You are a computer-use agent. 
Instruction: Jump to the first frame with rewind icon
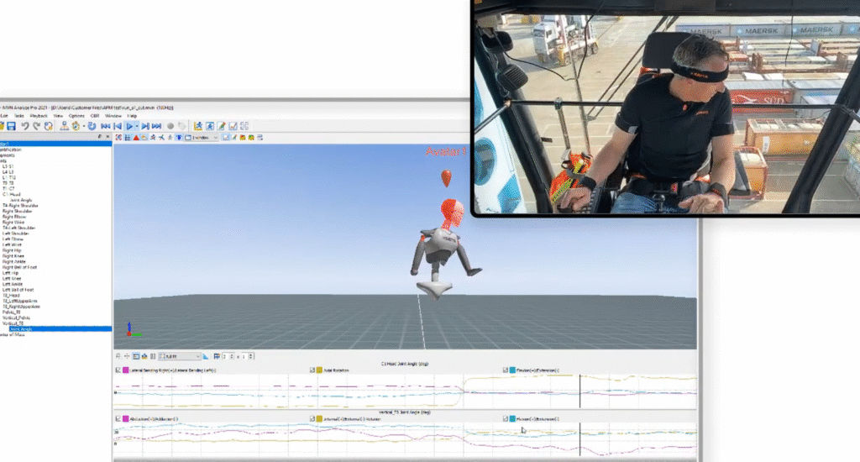[x=106, y=126]
